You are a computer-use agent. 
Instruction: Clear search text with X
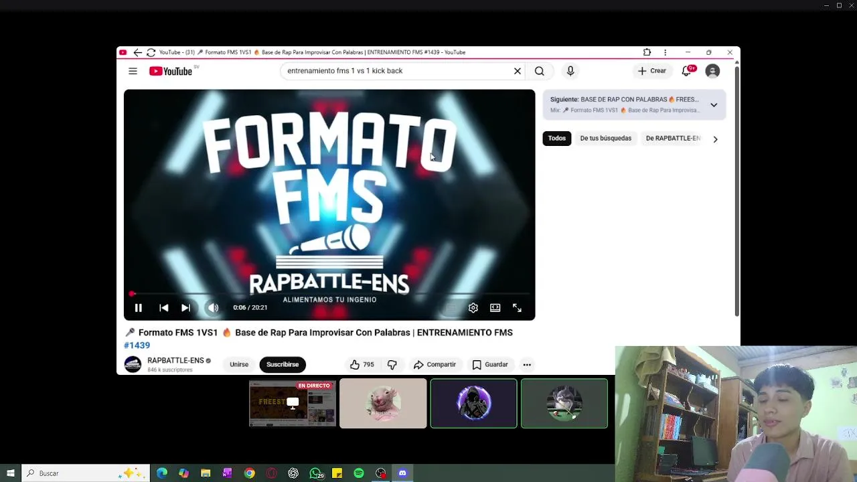point(518,71)
